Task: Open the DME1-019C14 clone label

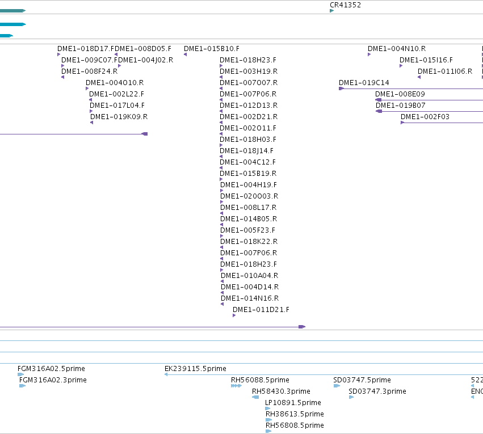Action: tap(364, 83)
